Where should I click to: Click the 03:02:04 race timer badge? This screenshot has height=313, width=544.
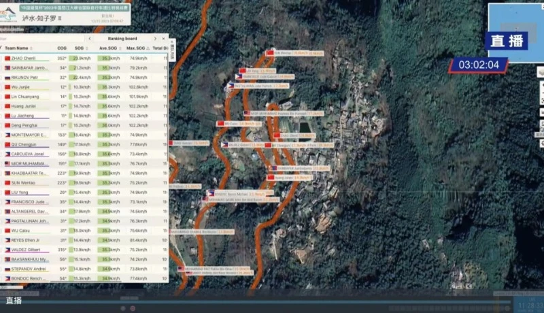tap(479, 65)
